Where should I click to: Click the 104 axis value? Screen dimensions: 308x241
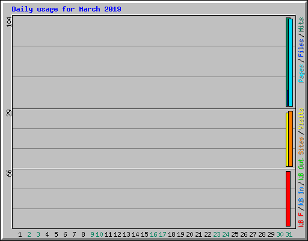pos(9,22)
